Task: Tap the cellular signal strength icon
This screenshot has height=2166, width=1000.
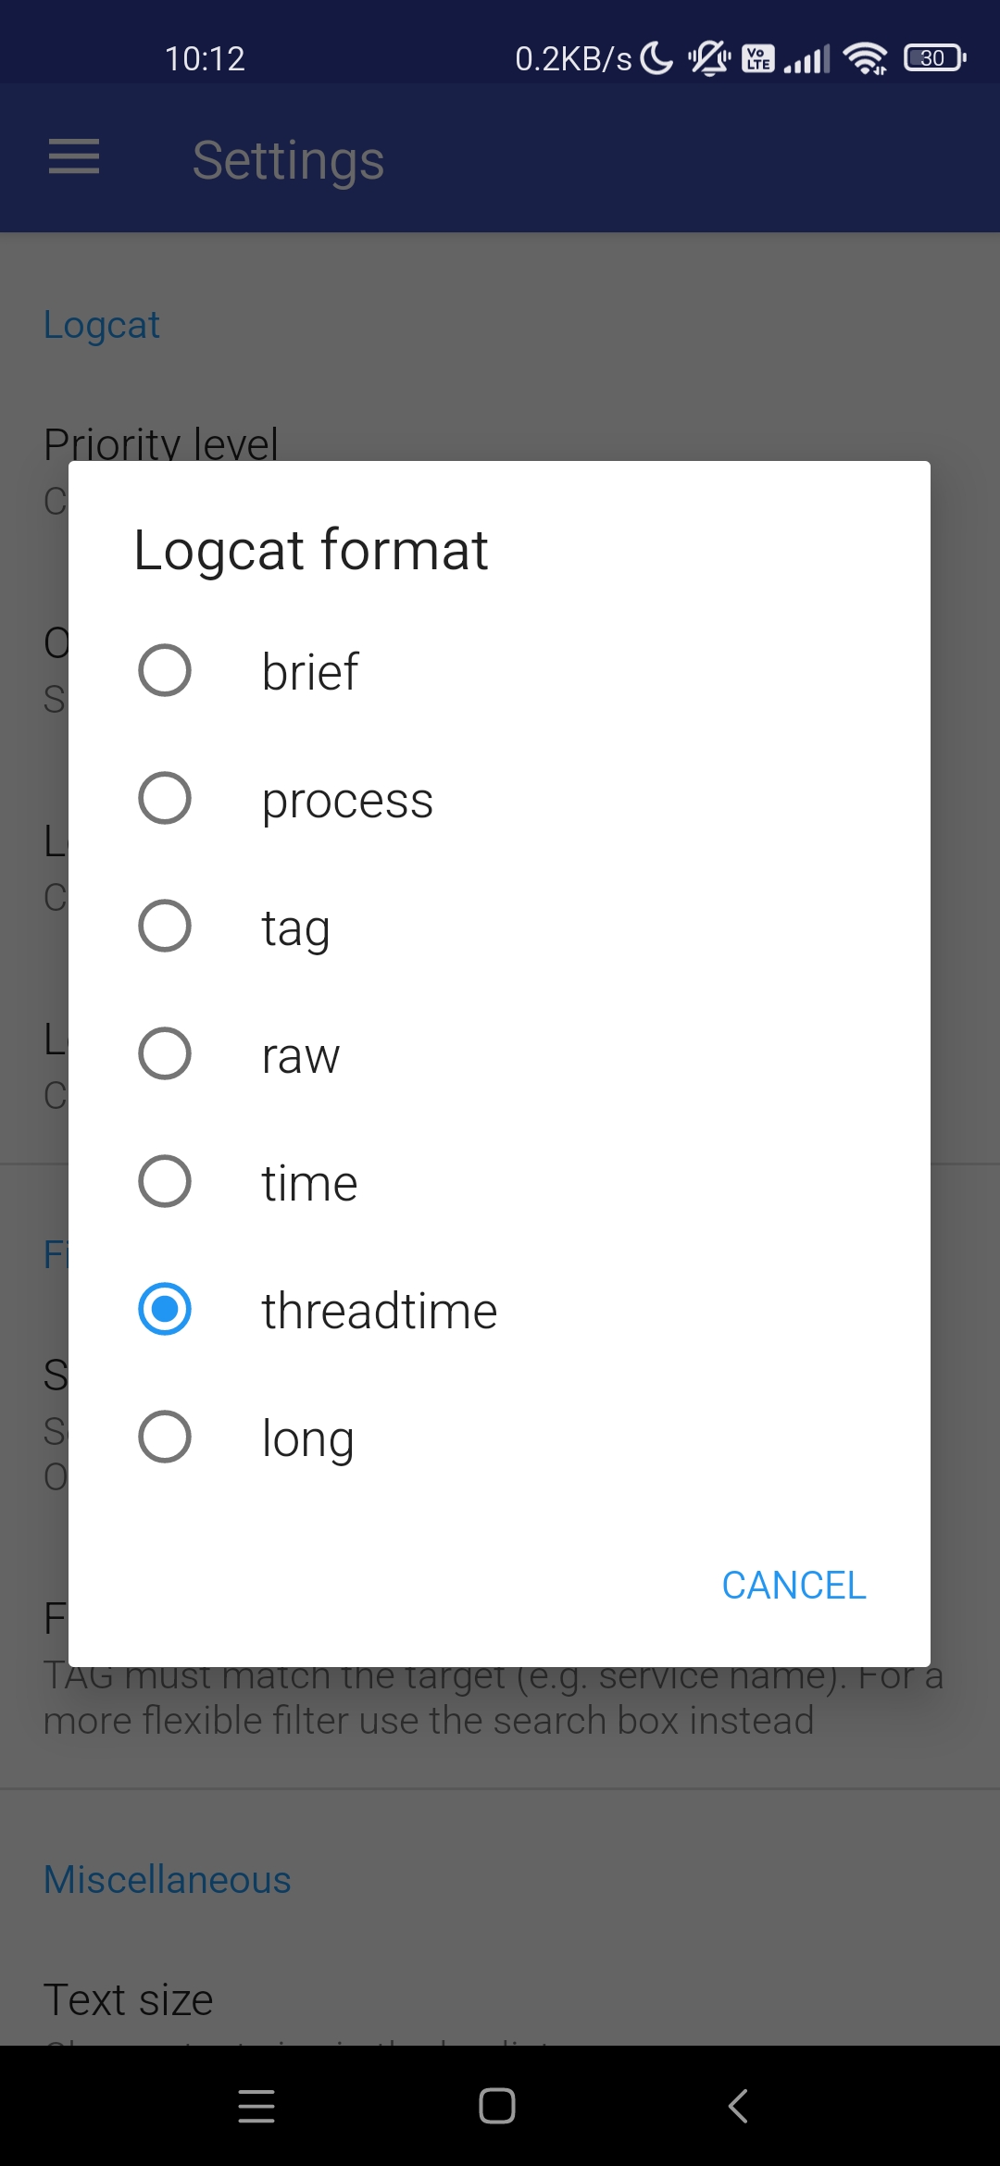Action: click(807, 59)
